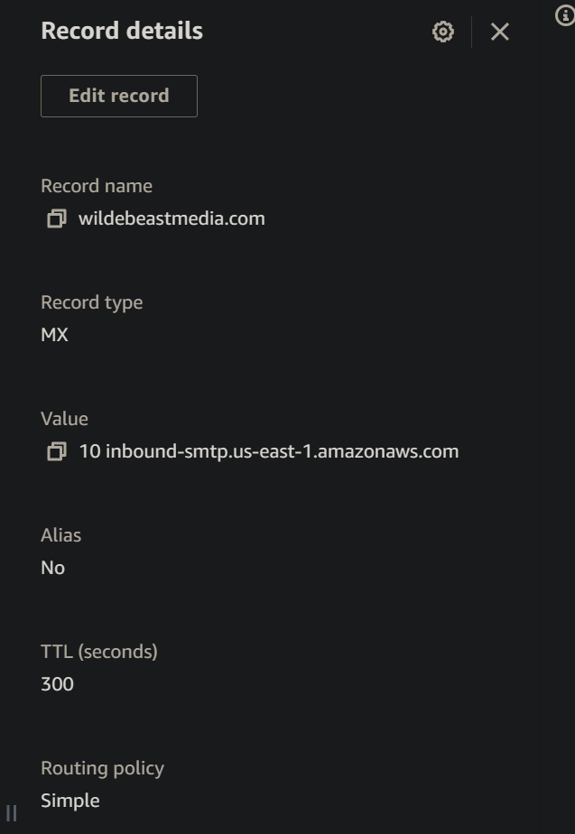The width and height of the screenshot is (575, 834).
Task: Close the Record details panel
Action: coord(499,31)
